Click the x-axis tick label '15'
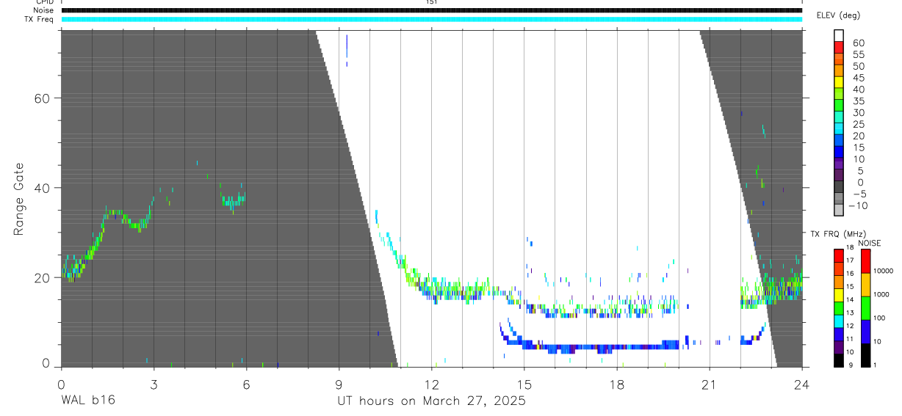Image resolution: width=902 pixels, height=416 pixels. 524,384
